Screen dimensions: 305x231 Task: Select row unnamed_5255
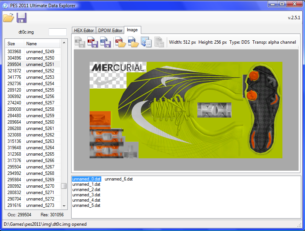tap(33, 90)
